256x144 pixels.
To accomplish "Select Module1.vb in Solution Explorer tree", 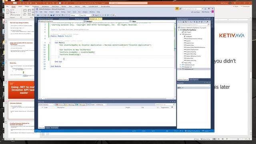I will click(x=188, y=67).
